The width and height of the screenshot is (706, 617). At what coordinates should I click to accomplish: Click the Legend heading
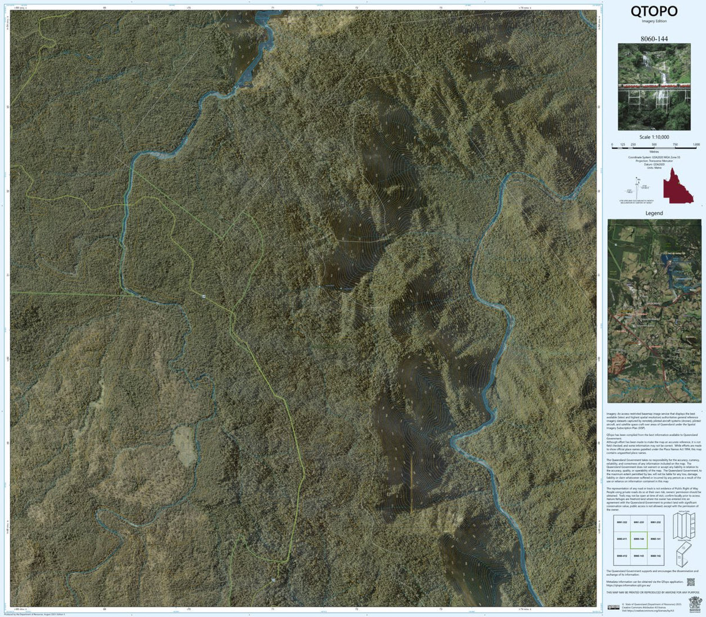(654, 213)
